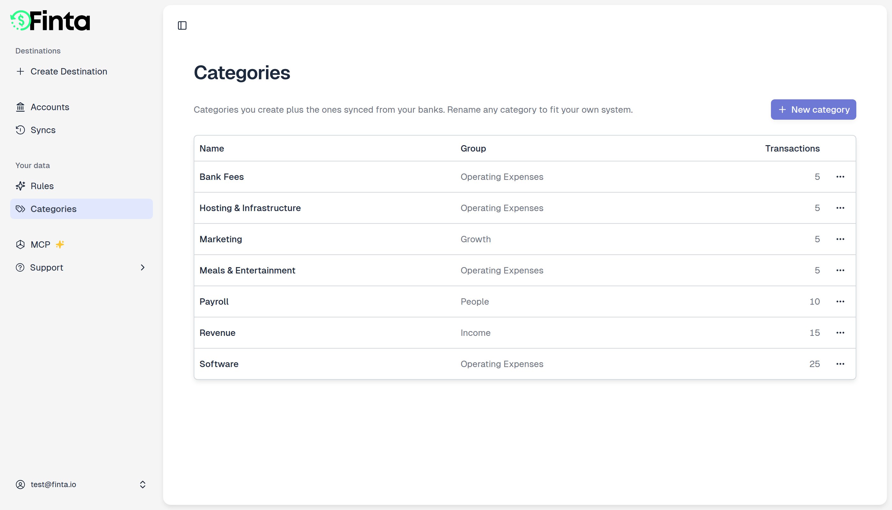Click the Categories tag icon
This screenshot has width=892, height=510.
[20, 209]
